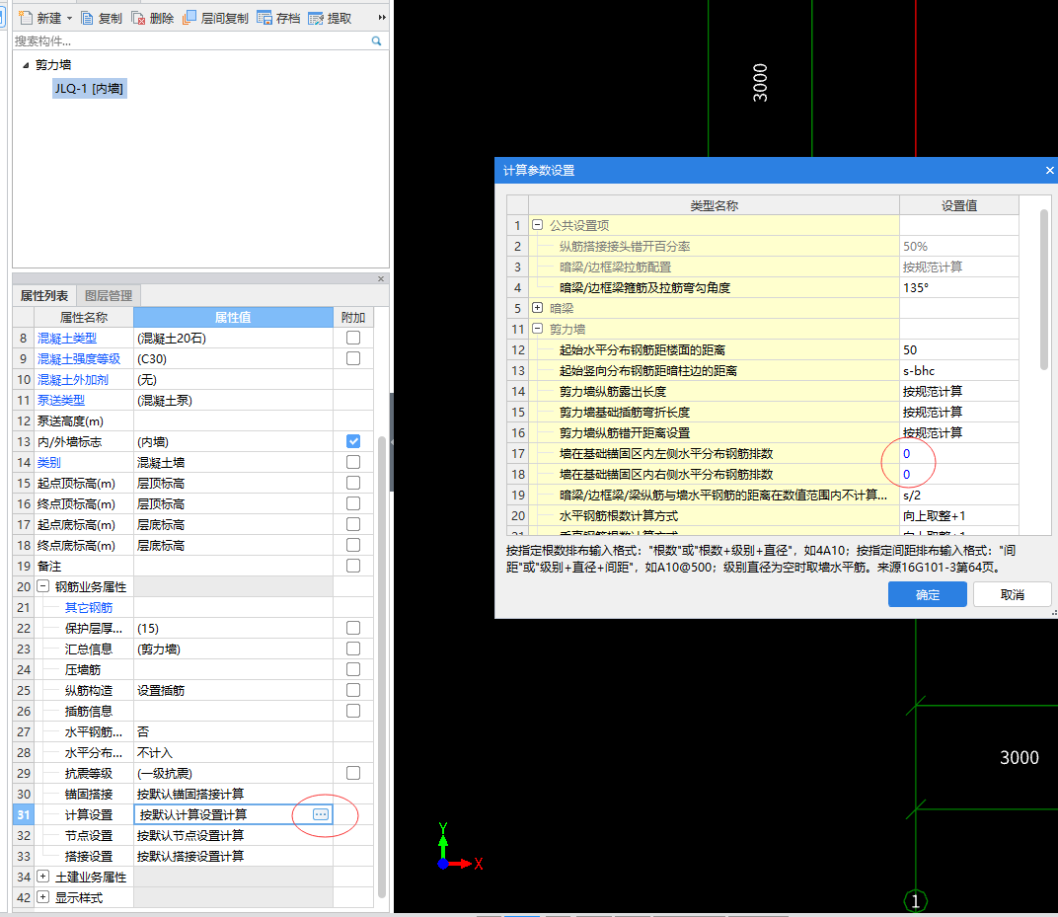Switch to 属性列表 tab
The image size is (1058, 917).
(43, 295)
